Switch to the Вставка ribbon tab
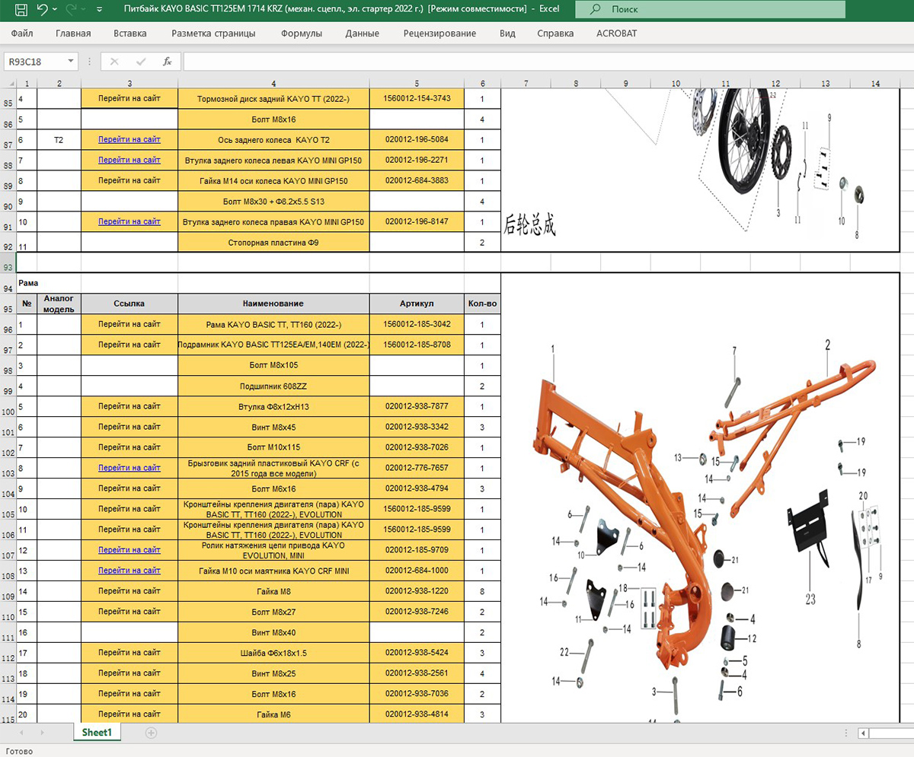The width and height of the screenshot is (914, 757). pos(130,33)
